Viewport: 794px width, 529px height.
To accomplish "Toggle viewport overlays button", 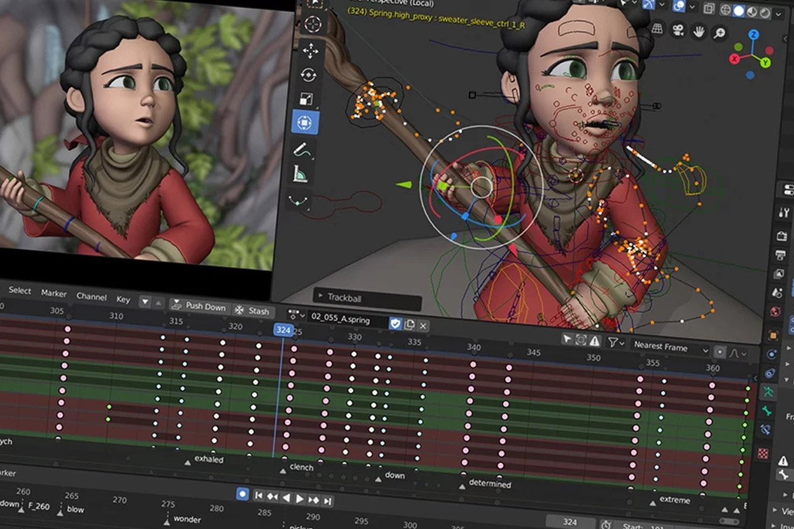I will click(x=680, y=5).
